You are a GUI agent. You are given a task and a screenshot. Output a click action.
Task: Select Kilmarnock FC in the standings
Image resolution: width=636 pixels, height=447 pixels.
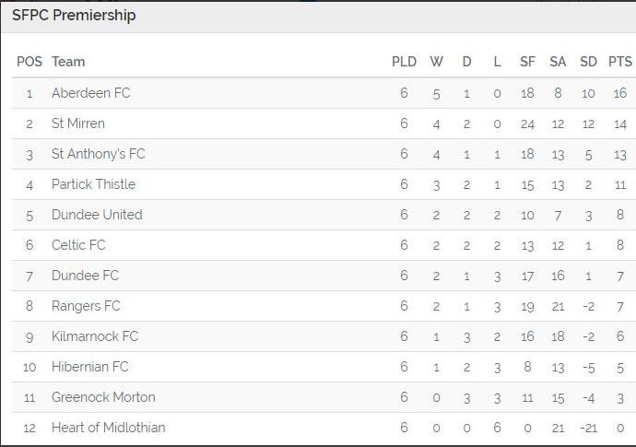(95, 336)
